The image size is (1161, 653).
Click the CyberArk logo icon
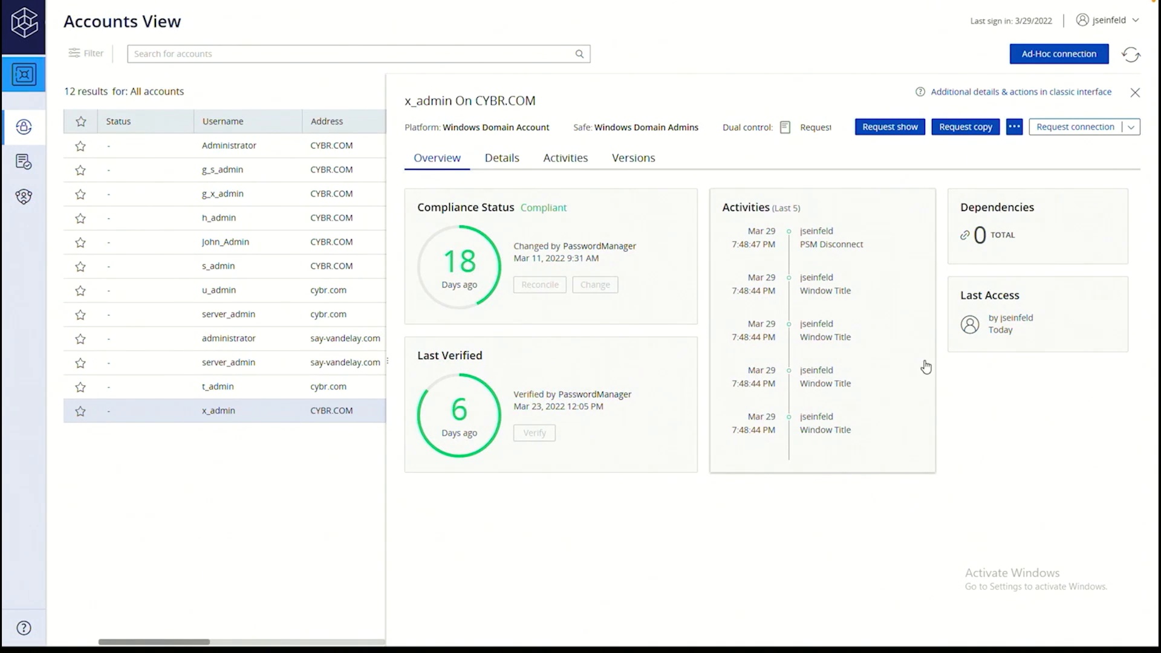point(24,23)
